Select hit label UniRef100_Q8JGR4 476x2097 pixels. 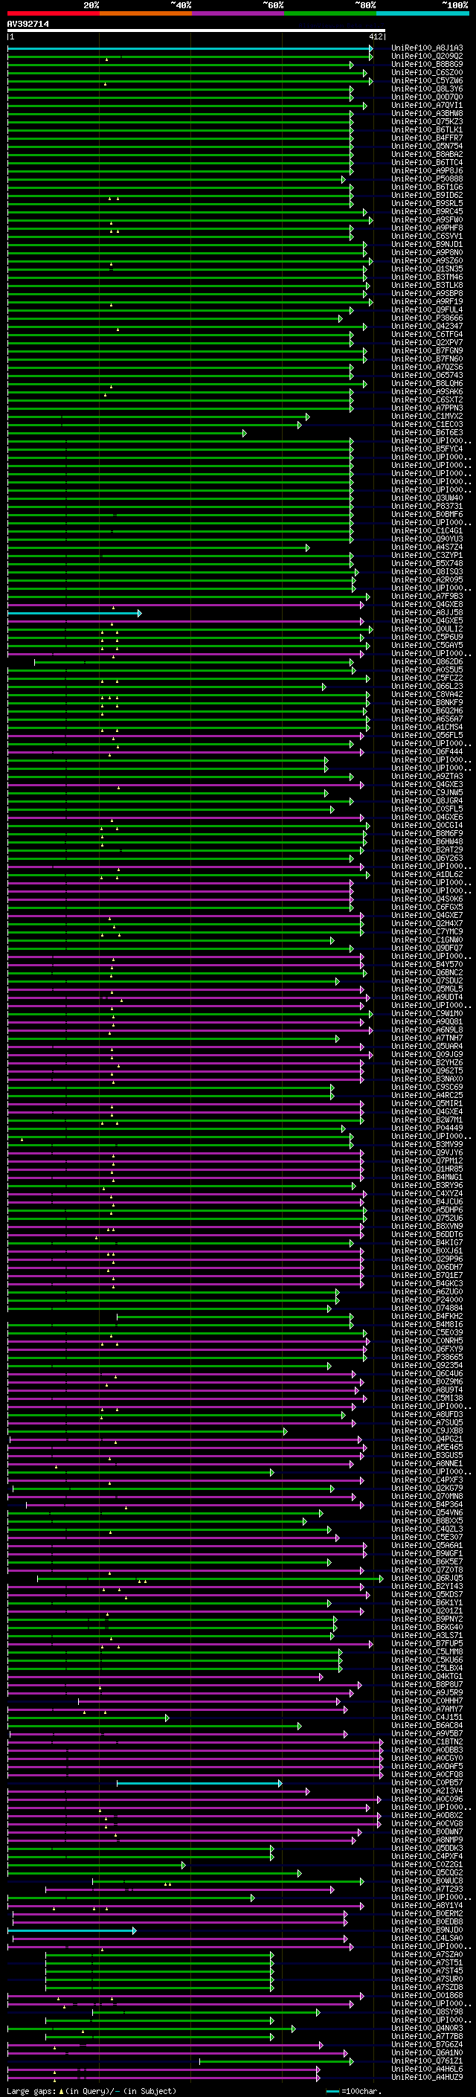427,801
